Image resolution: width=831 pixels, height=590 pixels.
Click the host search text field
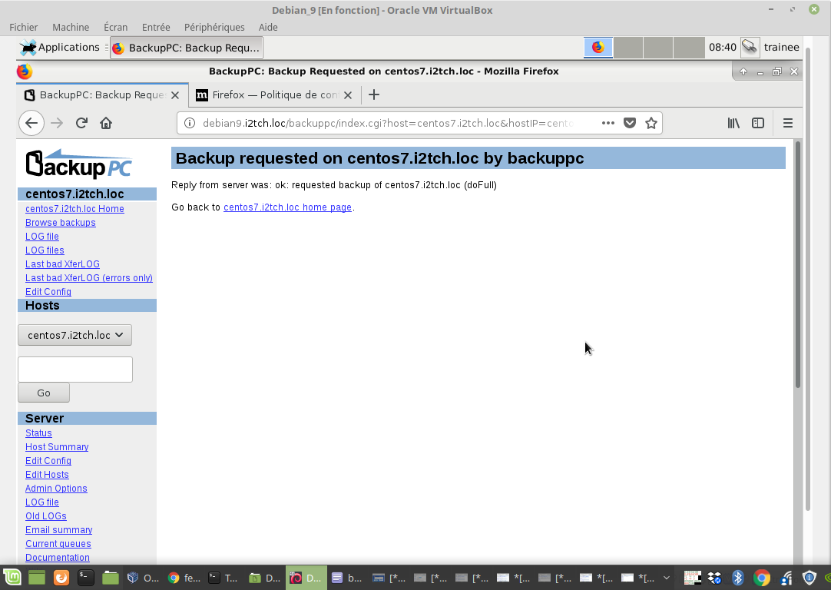coord(75,370)
